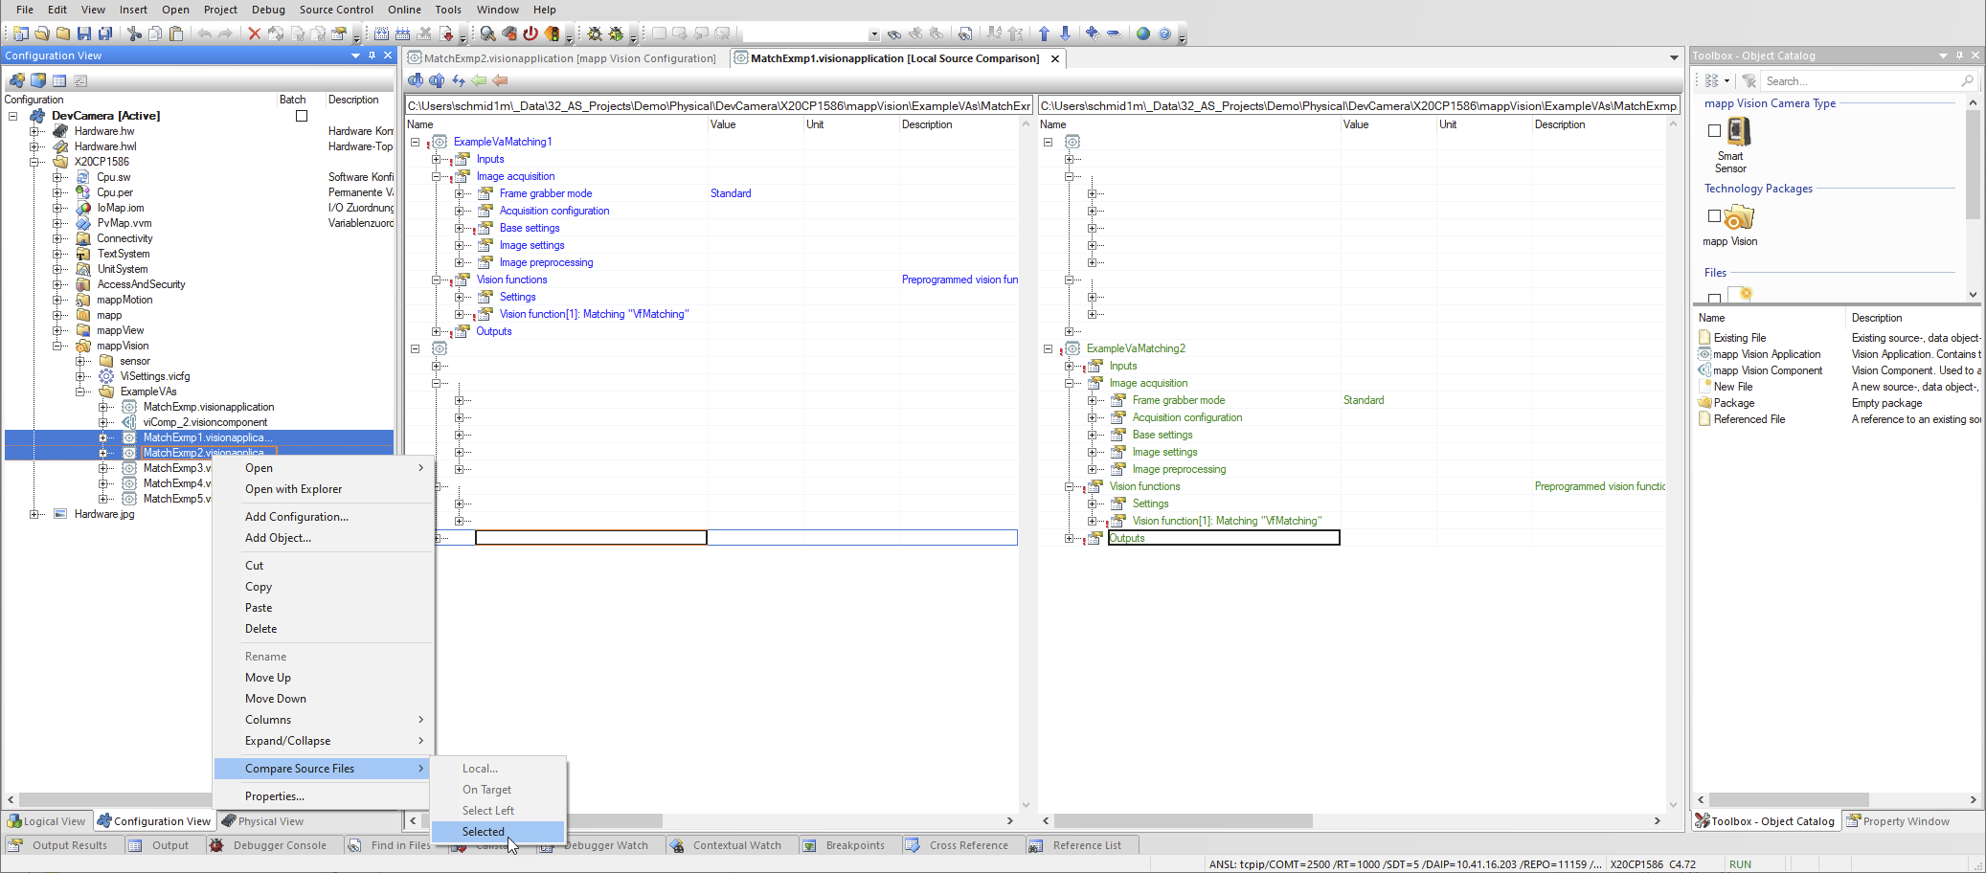Click the Open Project folder icon
Screen dimensions: 1986x873
41,34
